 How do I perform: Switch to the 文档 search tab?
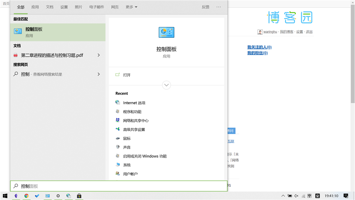50,7
